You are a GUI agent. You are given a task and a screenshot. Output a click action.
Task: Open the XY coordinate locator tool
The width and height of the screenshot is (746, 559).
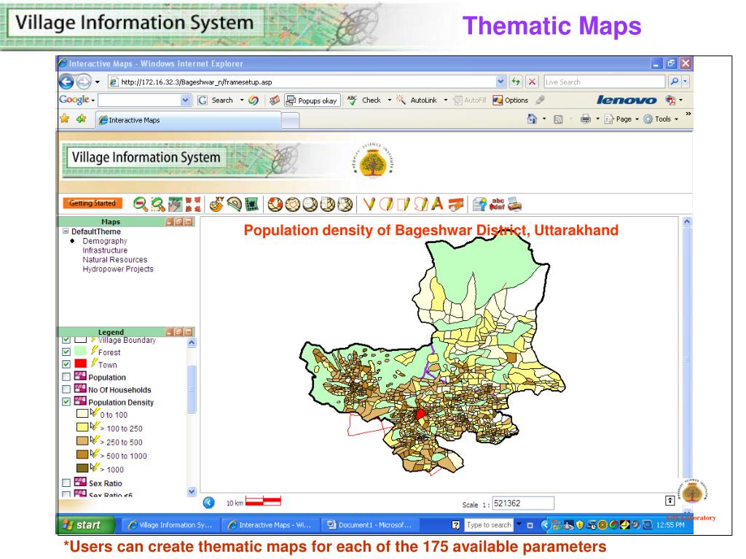pyautogui.click(x=216, y=205)
